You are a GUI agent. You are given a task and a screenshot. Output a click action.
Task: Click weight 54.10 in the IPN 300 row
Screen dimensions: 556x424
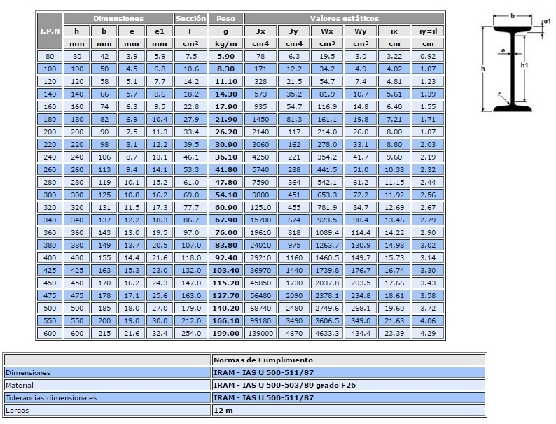pos(225,195)
